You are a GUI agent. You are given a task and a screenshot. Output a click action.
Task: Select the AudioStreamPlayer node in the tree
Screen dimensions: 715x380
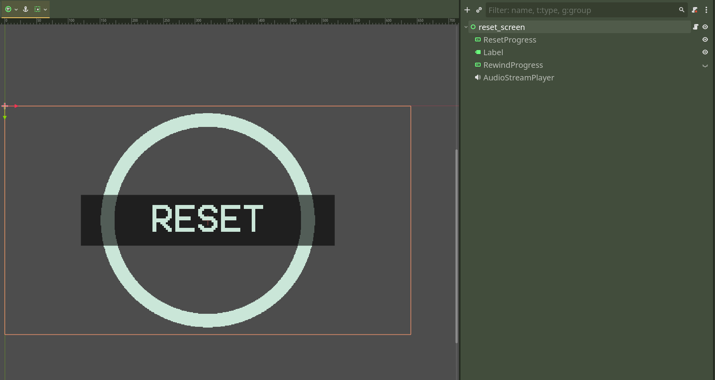coord(518,78)
